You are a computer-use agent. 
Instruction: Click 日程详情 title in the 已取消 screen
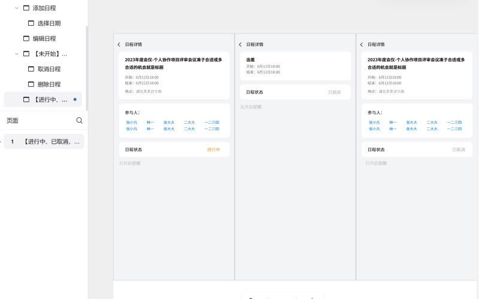click(376, 44)
